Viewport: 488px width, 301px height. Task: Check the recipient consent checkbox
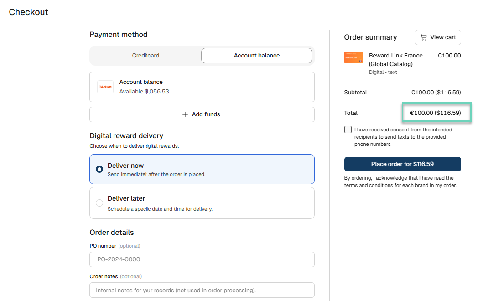(x=348, y=130)
